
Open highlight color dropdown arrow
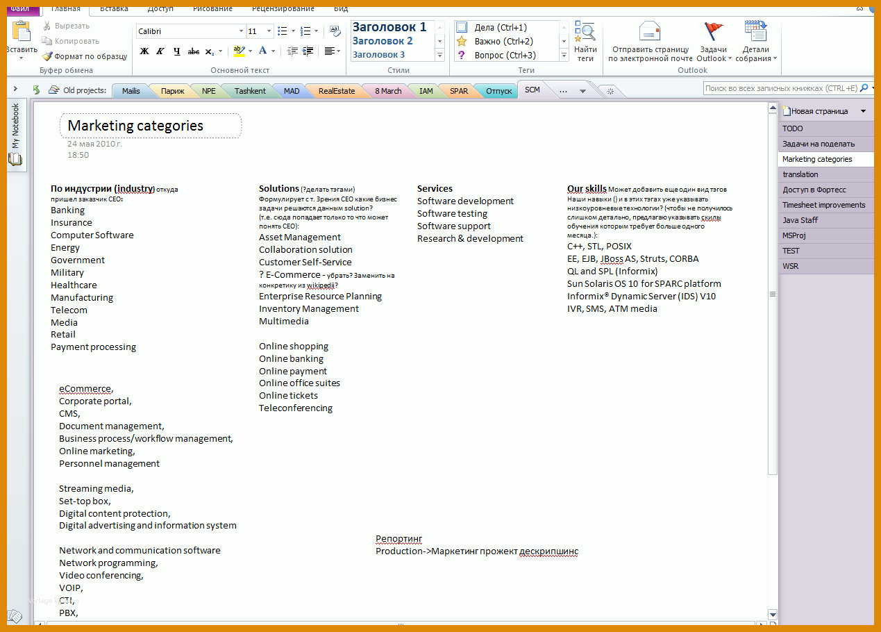click(249, 51)
